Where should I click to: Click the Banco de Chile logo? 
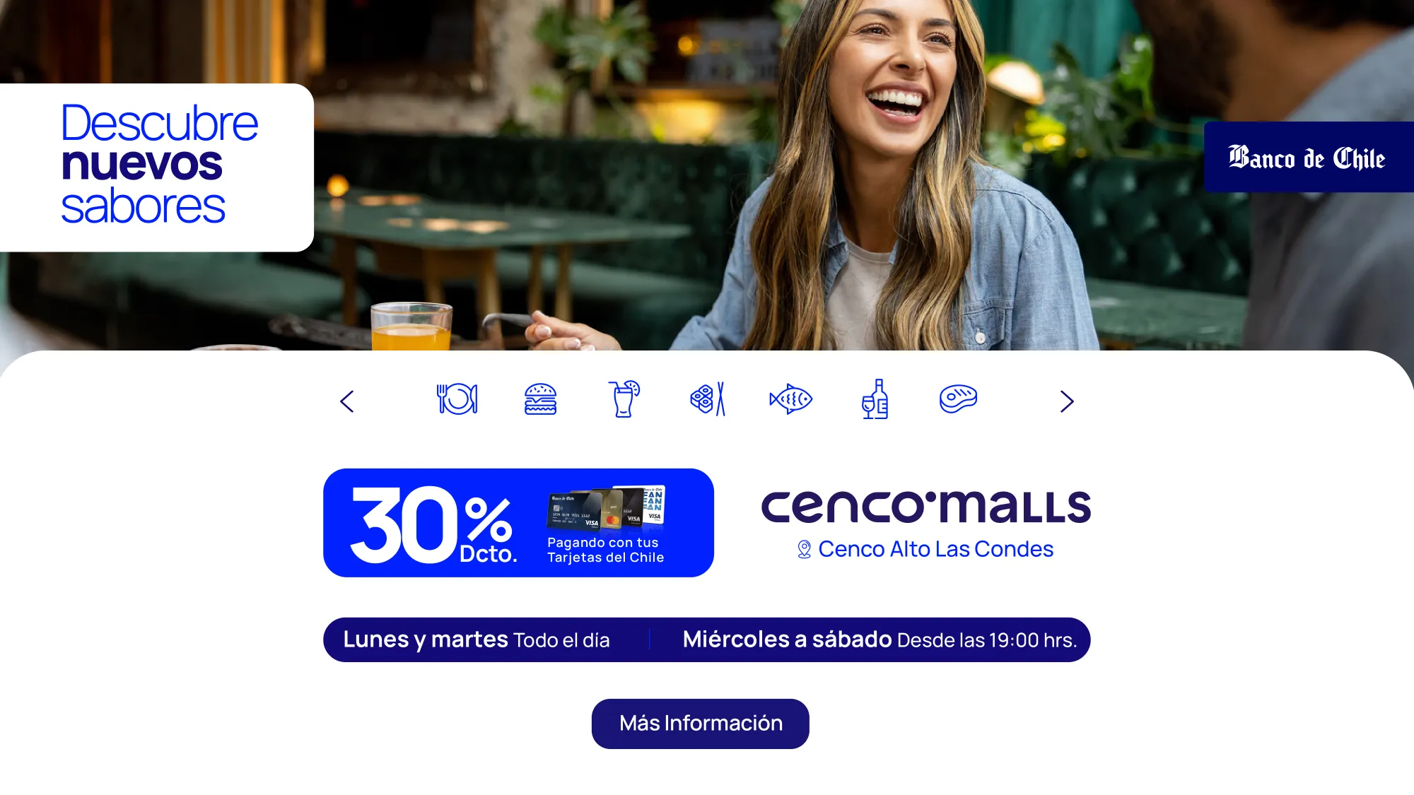point(1308,157)
